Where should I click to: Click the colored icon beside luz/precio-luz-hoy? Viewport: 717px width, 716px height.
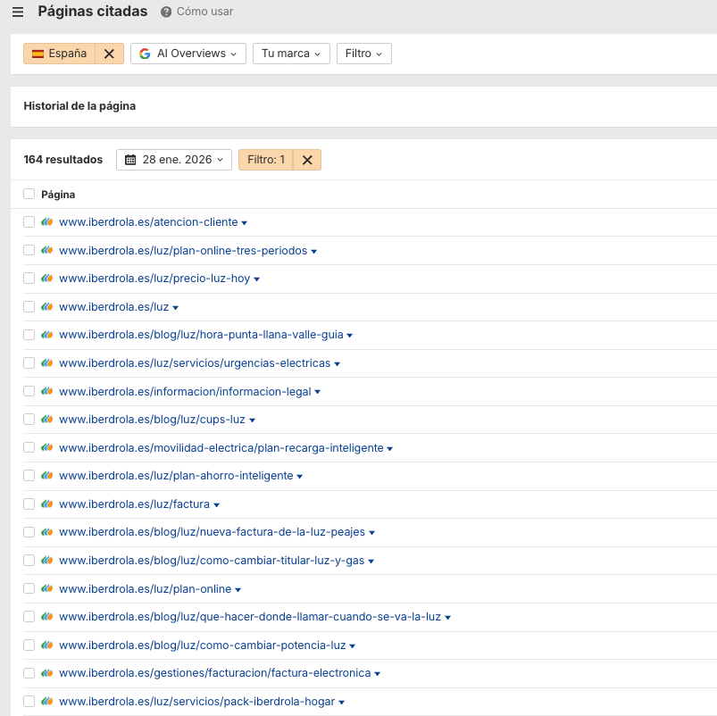tap(46, 278)
